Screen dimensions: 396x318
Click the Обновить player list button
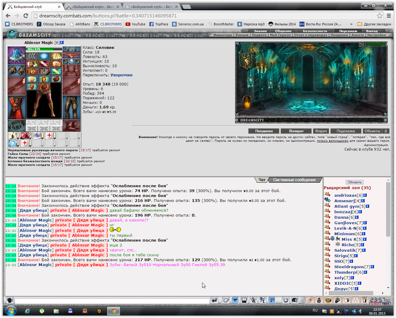[x=354, y=182]
